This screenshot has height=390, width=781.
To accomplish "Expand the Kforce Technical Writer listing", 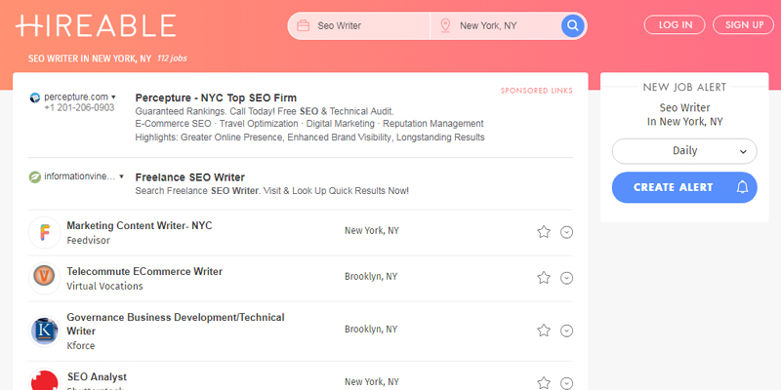I will pos(566,331).
